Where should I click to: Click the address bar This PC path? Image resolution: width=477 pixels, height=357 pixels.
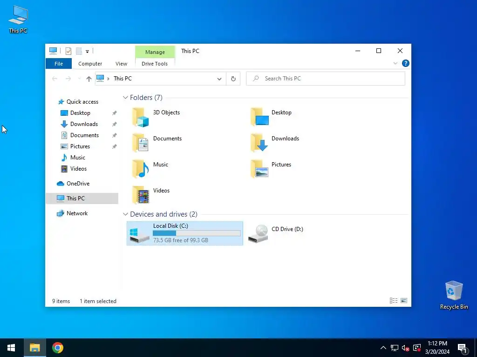(x=123, y=79)
